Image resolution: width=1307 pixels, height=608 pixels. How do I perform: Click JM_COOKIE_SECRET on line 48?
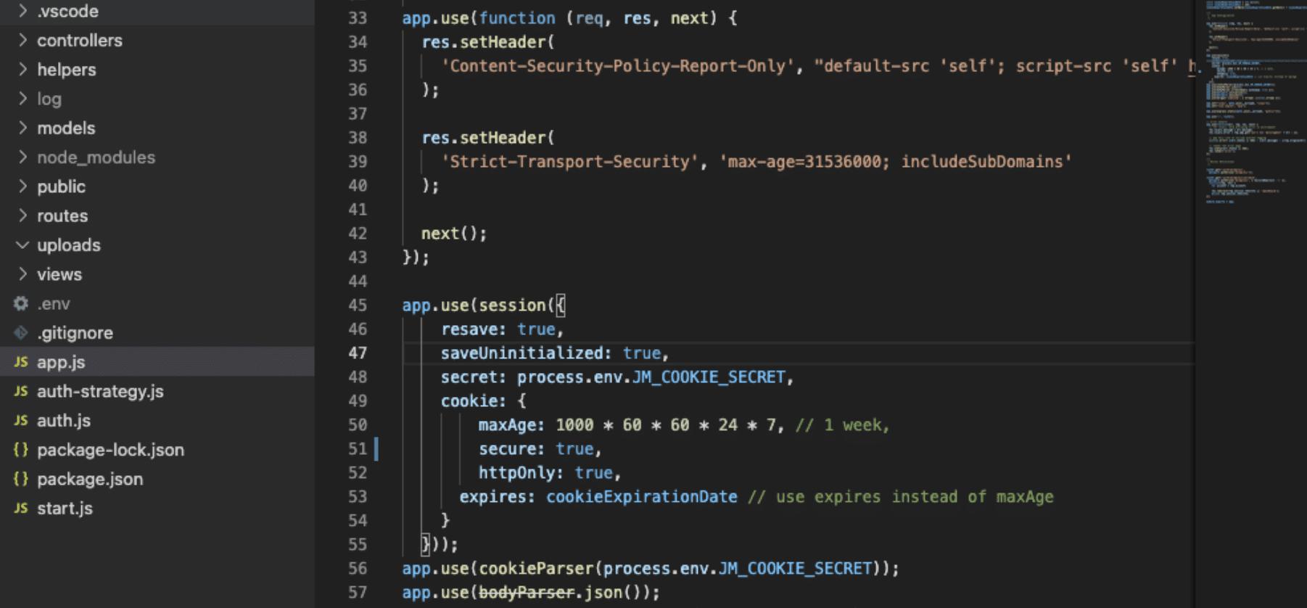(709, 377)
